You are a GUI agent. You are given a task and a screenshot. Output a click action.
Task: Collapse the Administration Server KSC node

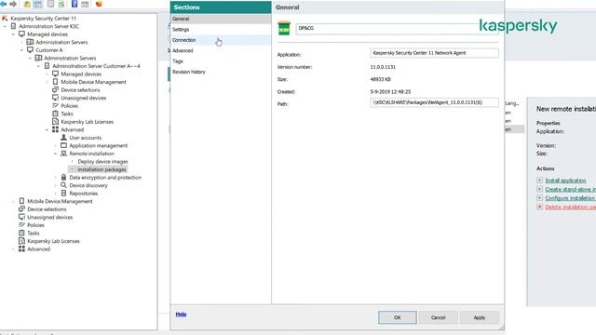[5, 26]
